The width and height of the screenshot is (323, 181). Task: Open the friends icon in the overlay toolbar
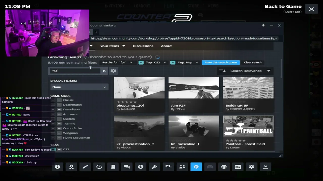tap(182, 167)
